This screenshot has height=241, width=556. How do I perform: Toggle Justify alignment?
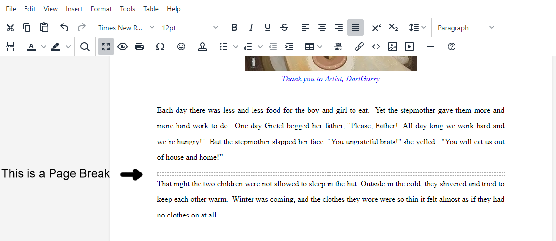[x=355, y=27]
